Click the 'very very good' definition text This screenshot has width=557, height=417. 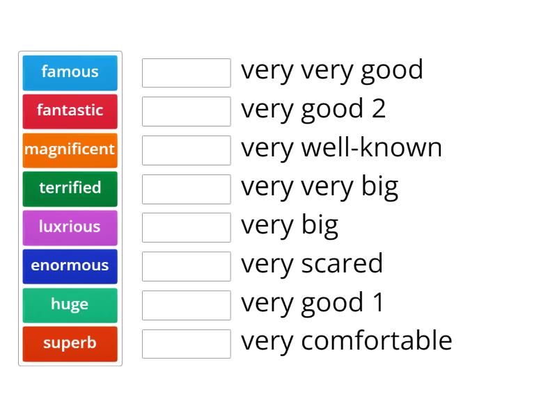pos(331,70)
